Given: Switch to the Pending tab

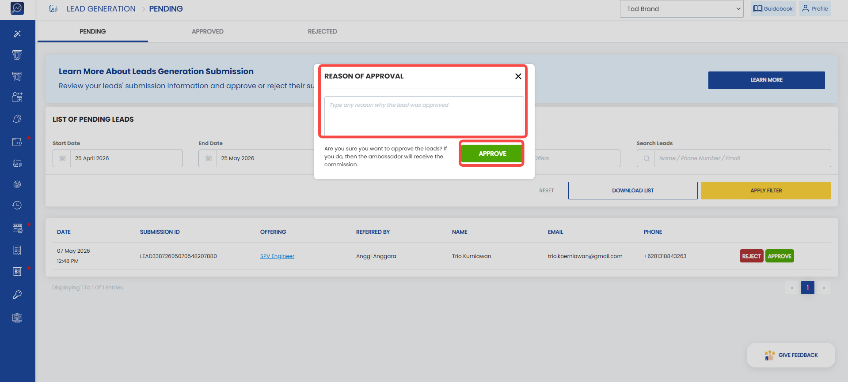Looking at the screenshot, I should [93, 31].
